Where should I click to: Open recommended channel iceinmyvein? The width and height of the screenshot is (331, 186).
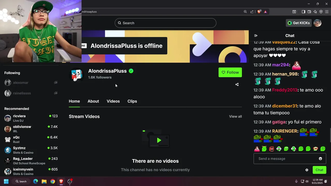pos(31,172)
